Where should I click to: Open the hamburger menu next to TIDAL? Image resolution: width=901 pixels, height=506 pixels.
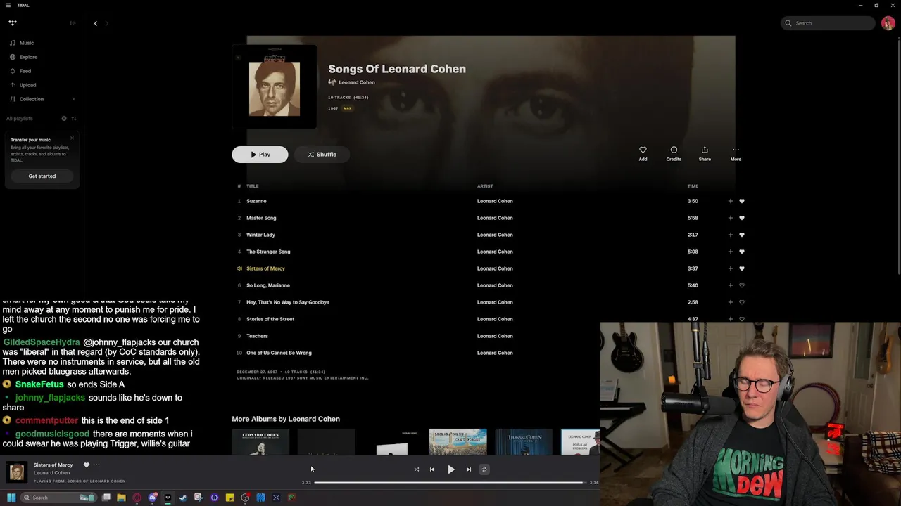click(8, 5)
